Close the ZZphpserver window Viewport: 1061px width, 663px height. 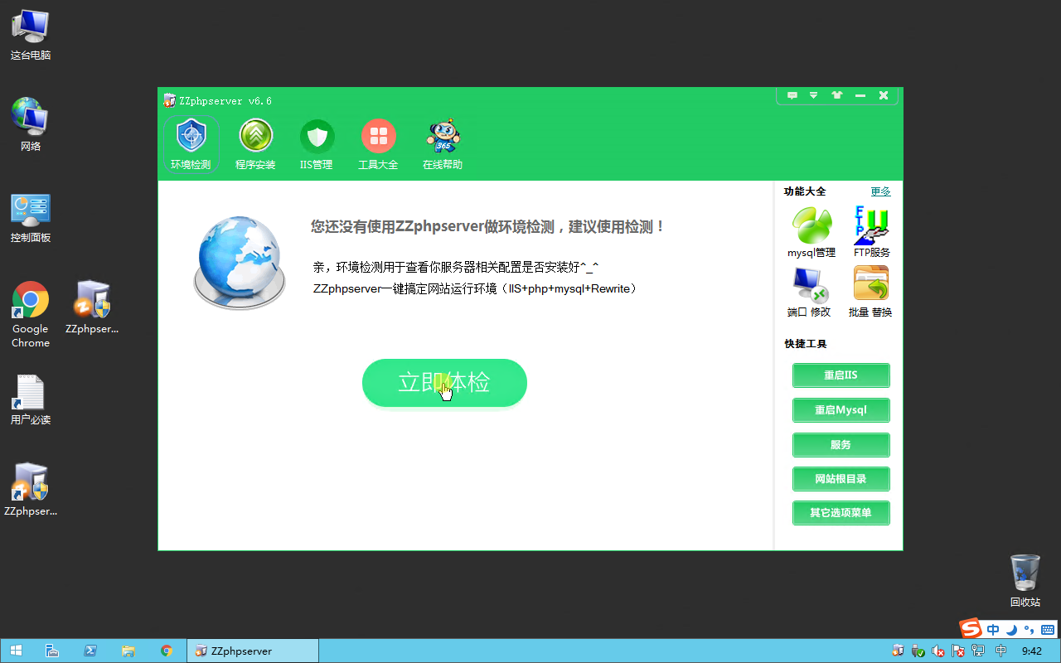tap(884, 95)
